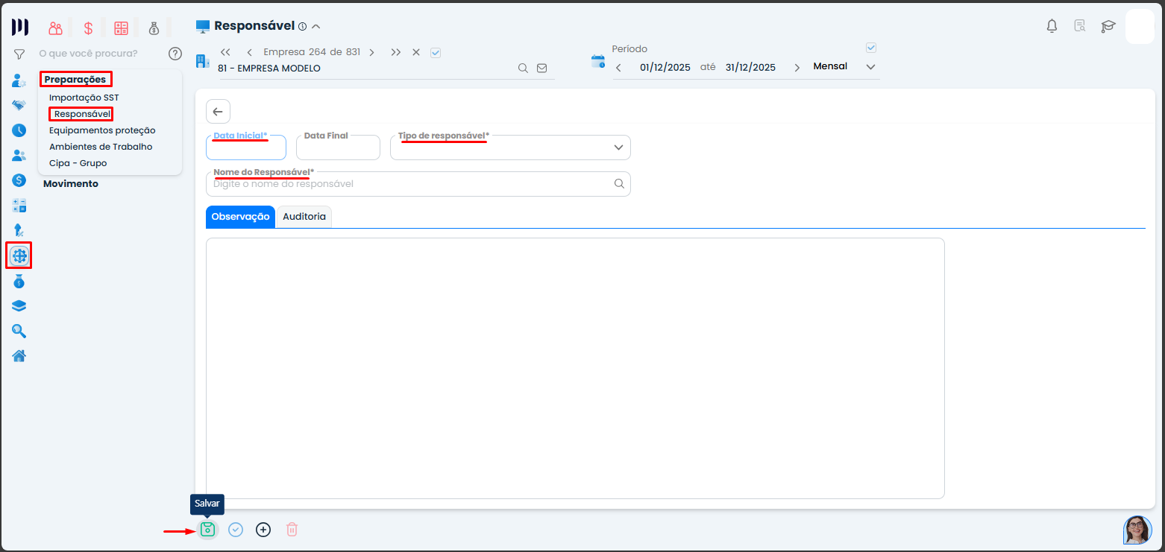Click the red trash delete icon
This screenshot has width=1165, height=552.
coord(292,530)
